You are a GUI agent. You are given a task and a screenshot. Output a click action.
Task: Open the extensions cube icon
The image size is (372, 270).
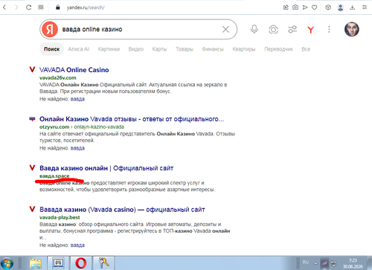click(328, 7)
